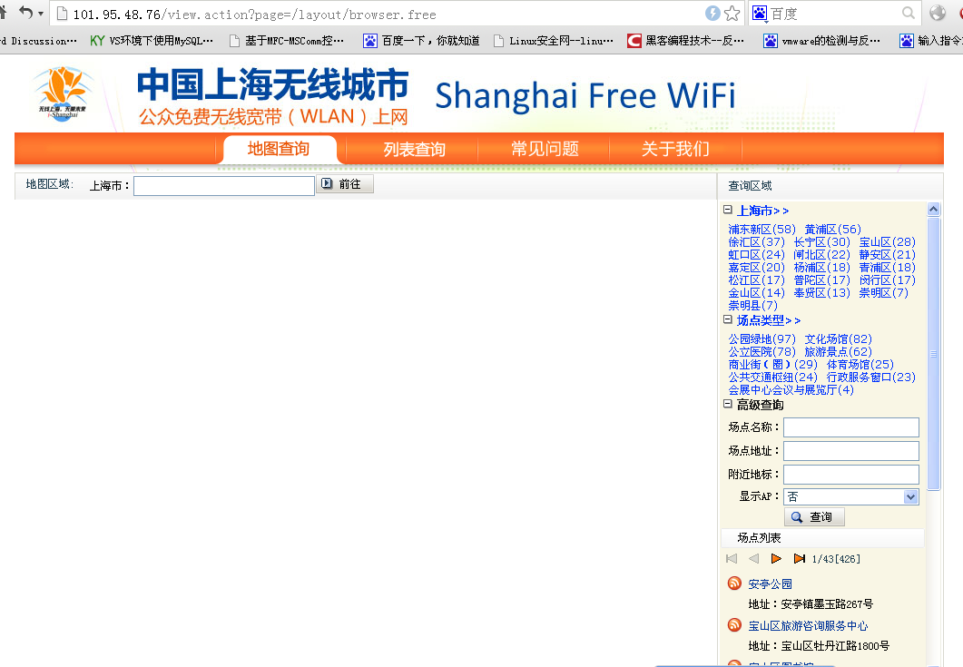Open the 'Linux安全网' bookmark

554,41
